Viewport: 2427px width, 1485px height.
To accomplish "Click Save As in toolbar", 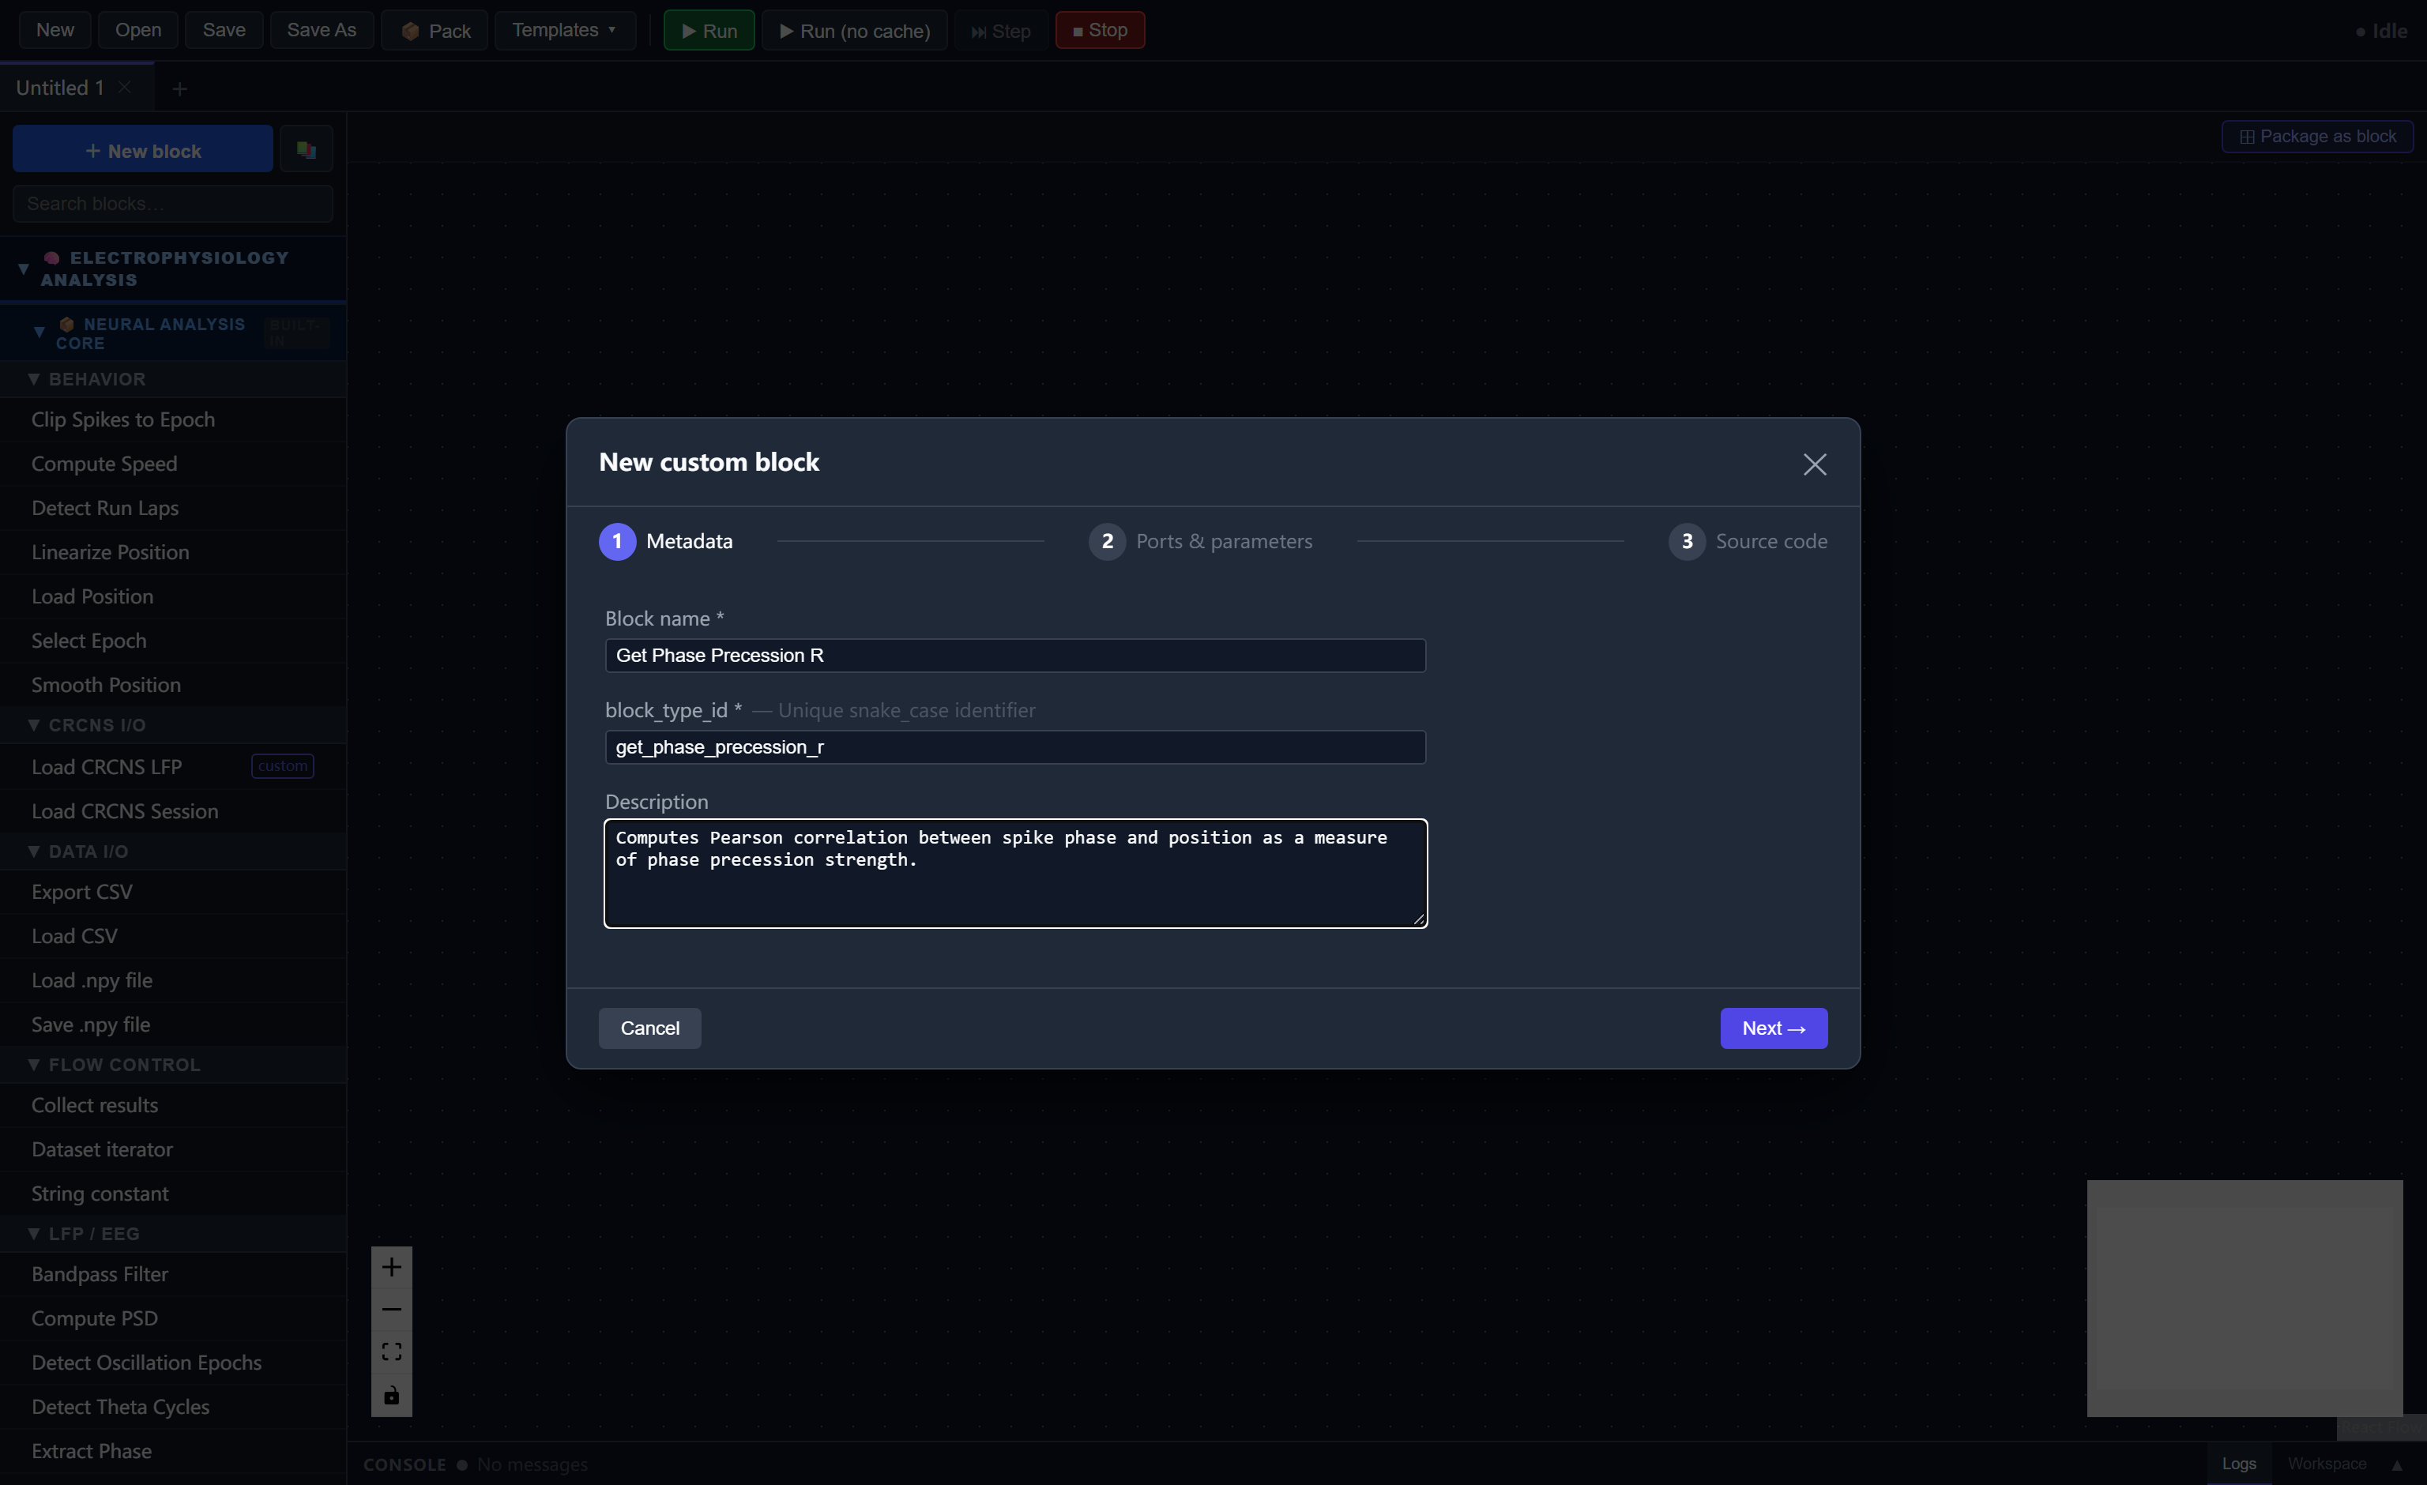I will [321, 29].
